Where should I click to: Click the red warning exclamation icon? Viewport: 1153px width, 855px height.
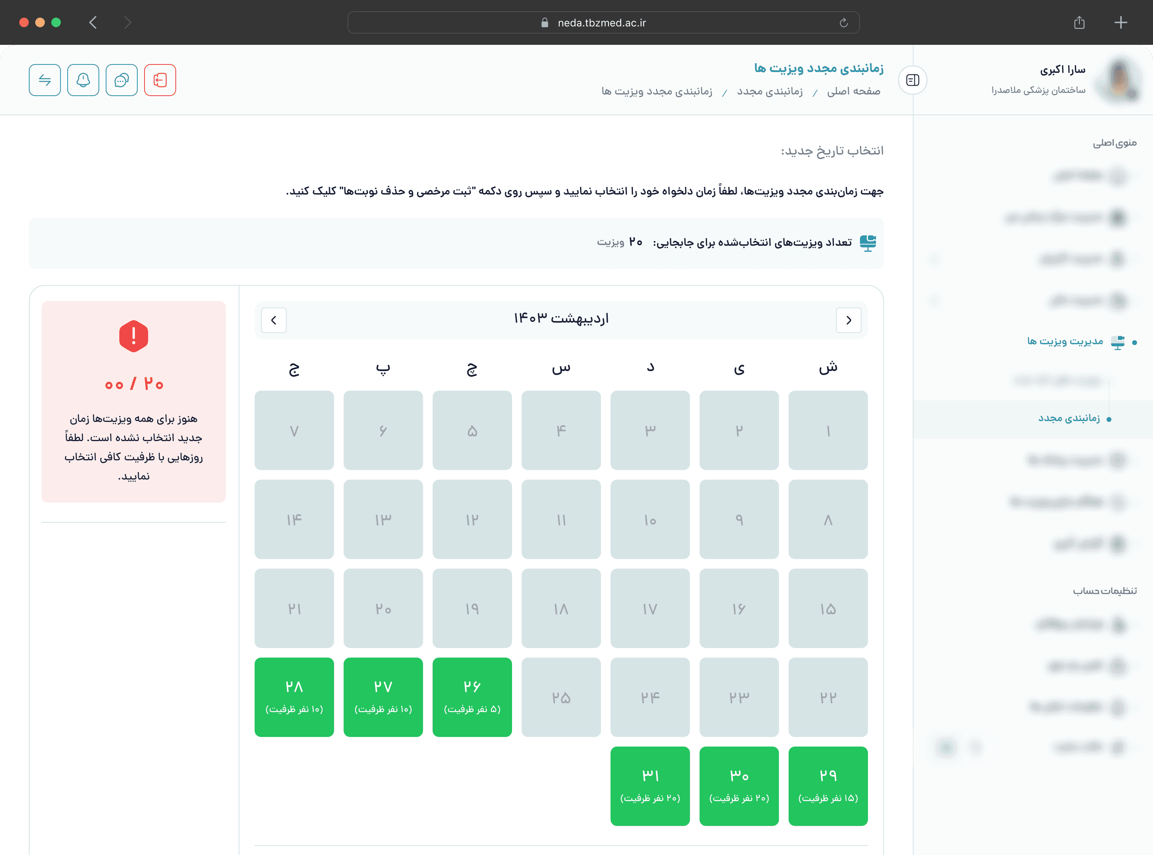[x=134, y=336]
